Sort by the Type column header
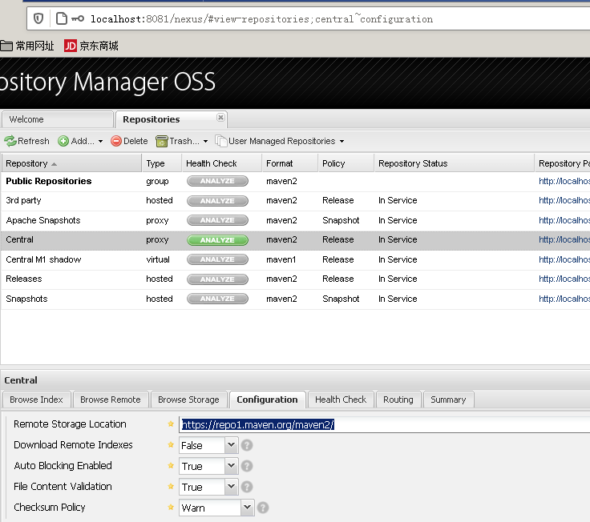The height and width of the screenshot is (522, 590). click(162, 163)
